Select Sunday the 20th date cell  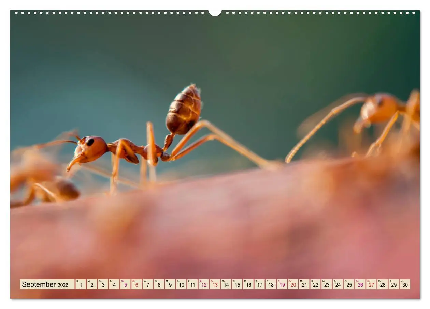pos(293,284)
